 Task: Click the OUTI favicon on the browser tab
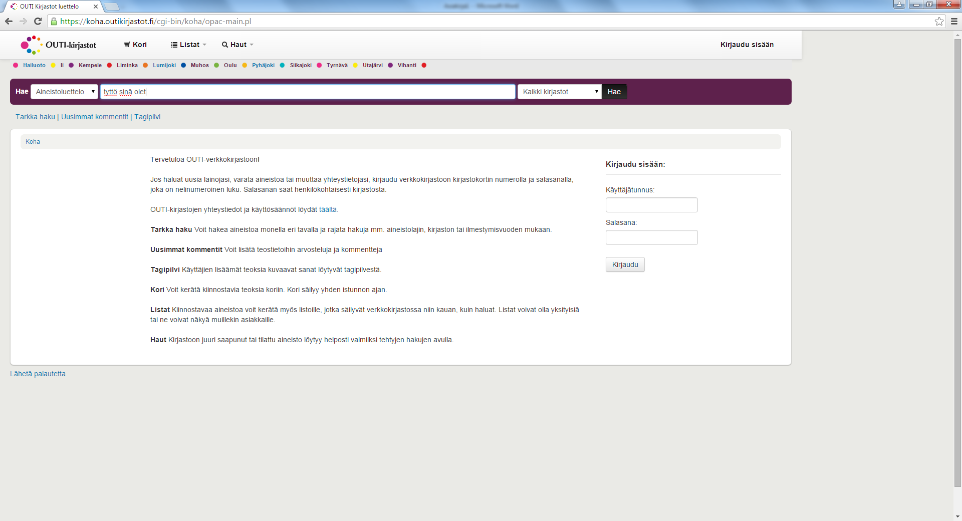pos(14,7)
